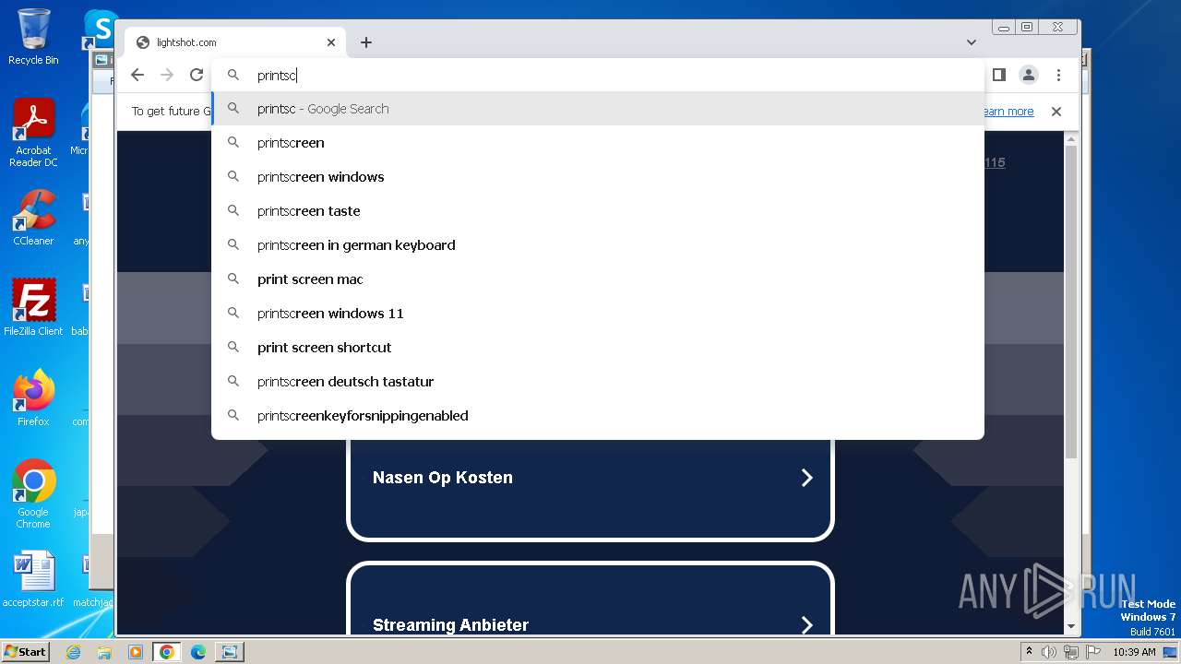Click the Chrome back arrow button
This screenshot has width=1181, height=664.
click(137, 76)
